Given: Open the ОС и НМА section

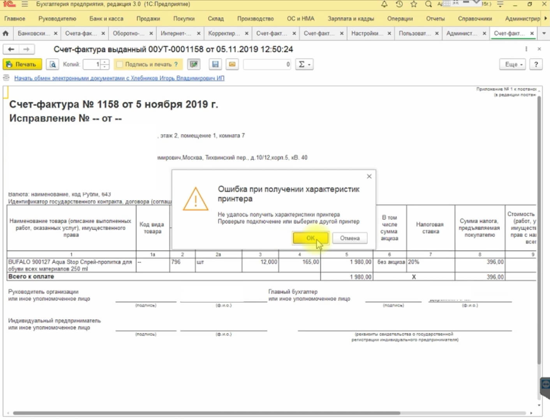Looking at the screenshot, I should tap(301, 19).
